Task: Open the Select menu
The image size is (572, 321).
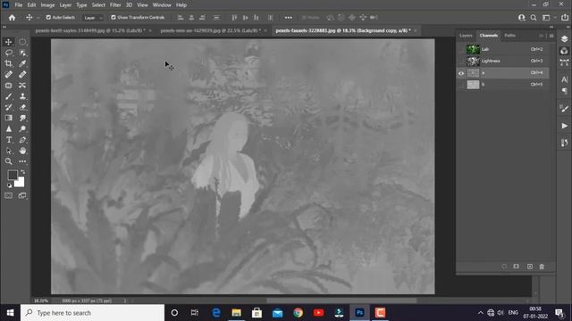Action: tap(98, 5)
